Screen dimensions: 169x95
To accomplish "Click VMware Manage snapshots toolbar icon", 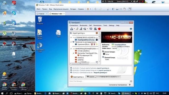I will [x=108, y=9].
